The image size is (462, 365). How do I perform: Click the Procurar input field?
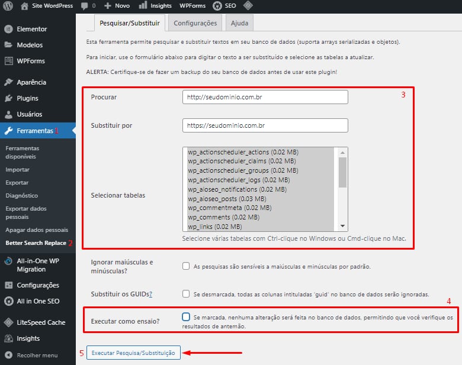265,97
